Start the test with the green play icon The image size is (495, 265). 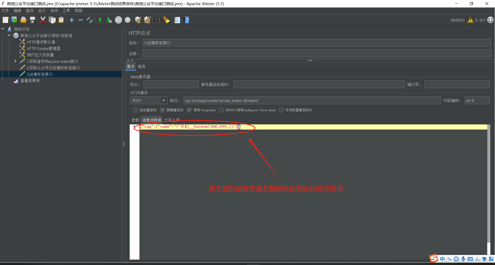click(x=100, y=20)
